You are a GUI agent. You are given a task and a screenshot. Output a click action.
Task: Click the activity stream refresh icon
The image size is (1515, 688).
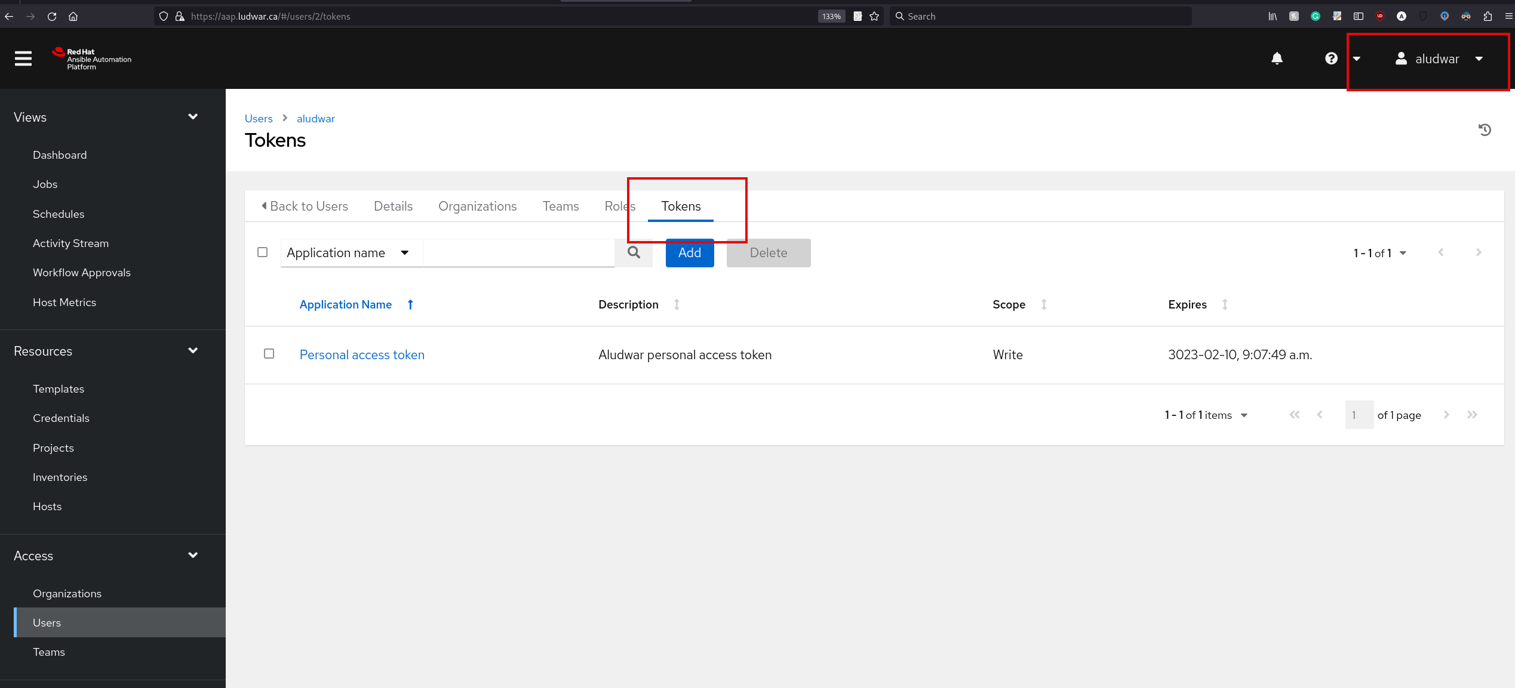(1484, 128)
